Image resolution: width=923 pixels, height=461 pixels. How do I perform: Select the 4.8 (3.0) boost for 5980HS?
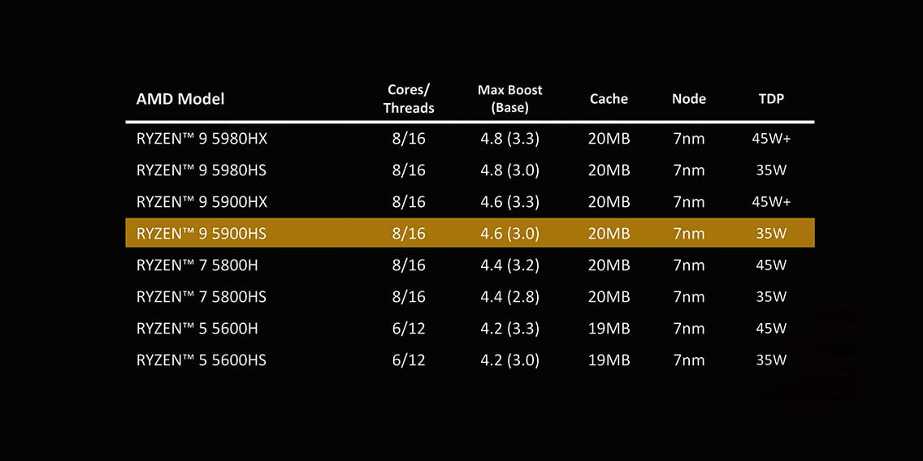click(x=509, y=170)
